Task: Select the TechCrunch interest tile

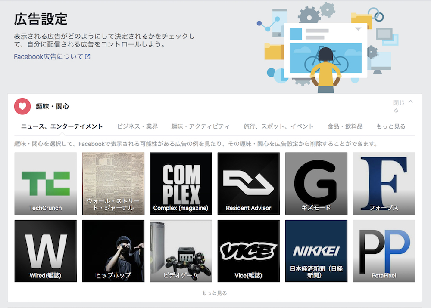Action: tap(46, 184)
